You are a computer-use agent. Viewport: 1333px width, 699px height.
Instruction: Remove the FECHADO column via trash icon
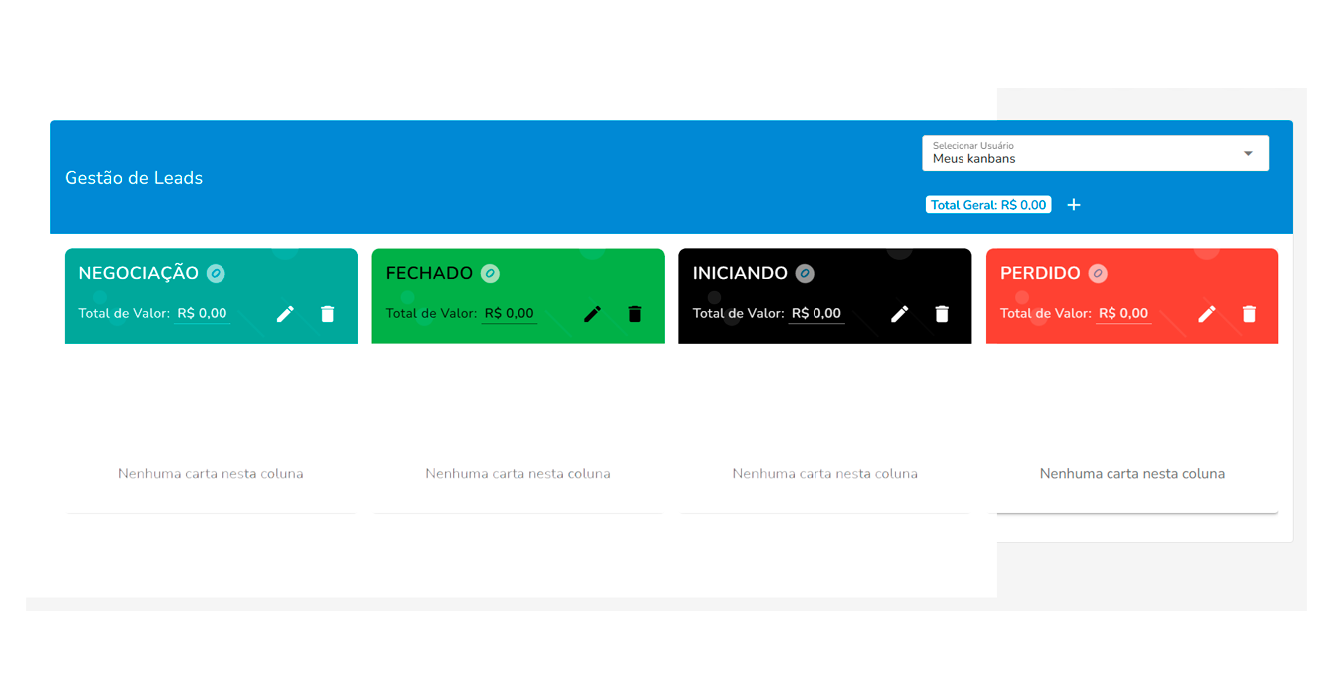click(635, 314)
